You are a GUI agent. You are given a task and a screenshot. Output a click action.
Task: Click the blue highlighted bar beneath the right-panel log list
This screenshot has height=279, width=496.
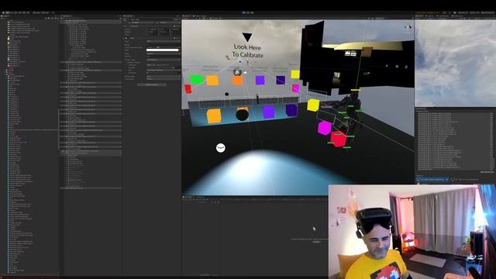[x=432, y=179]
